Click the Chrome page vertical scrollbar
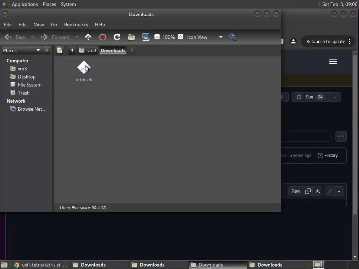Viewport: 359px width, 269px height. coord(355,134)
